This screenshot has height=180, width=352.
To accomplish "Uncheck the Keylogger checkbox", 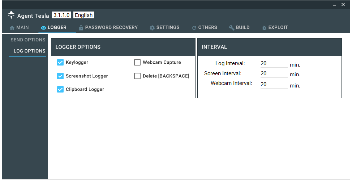I will pos(60,62).
